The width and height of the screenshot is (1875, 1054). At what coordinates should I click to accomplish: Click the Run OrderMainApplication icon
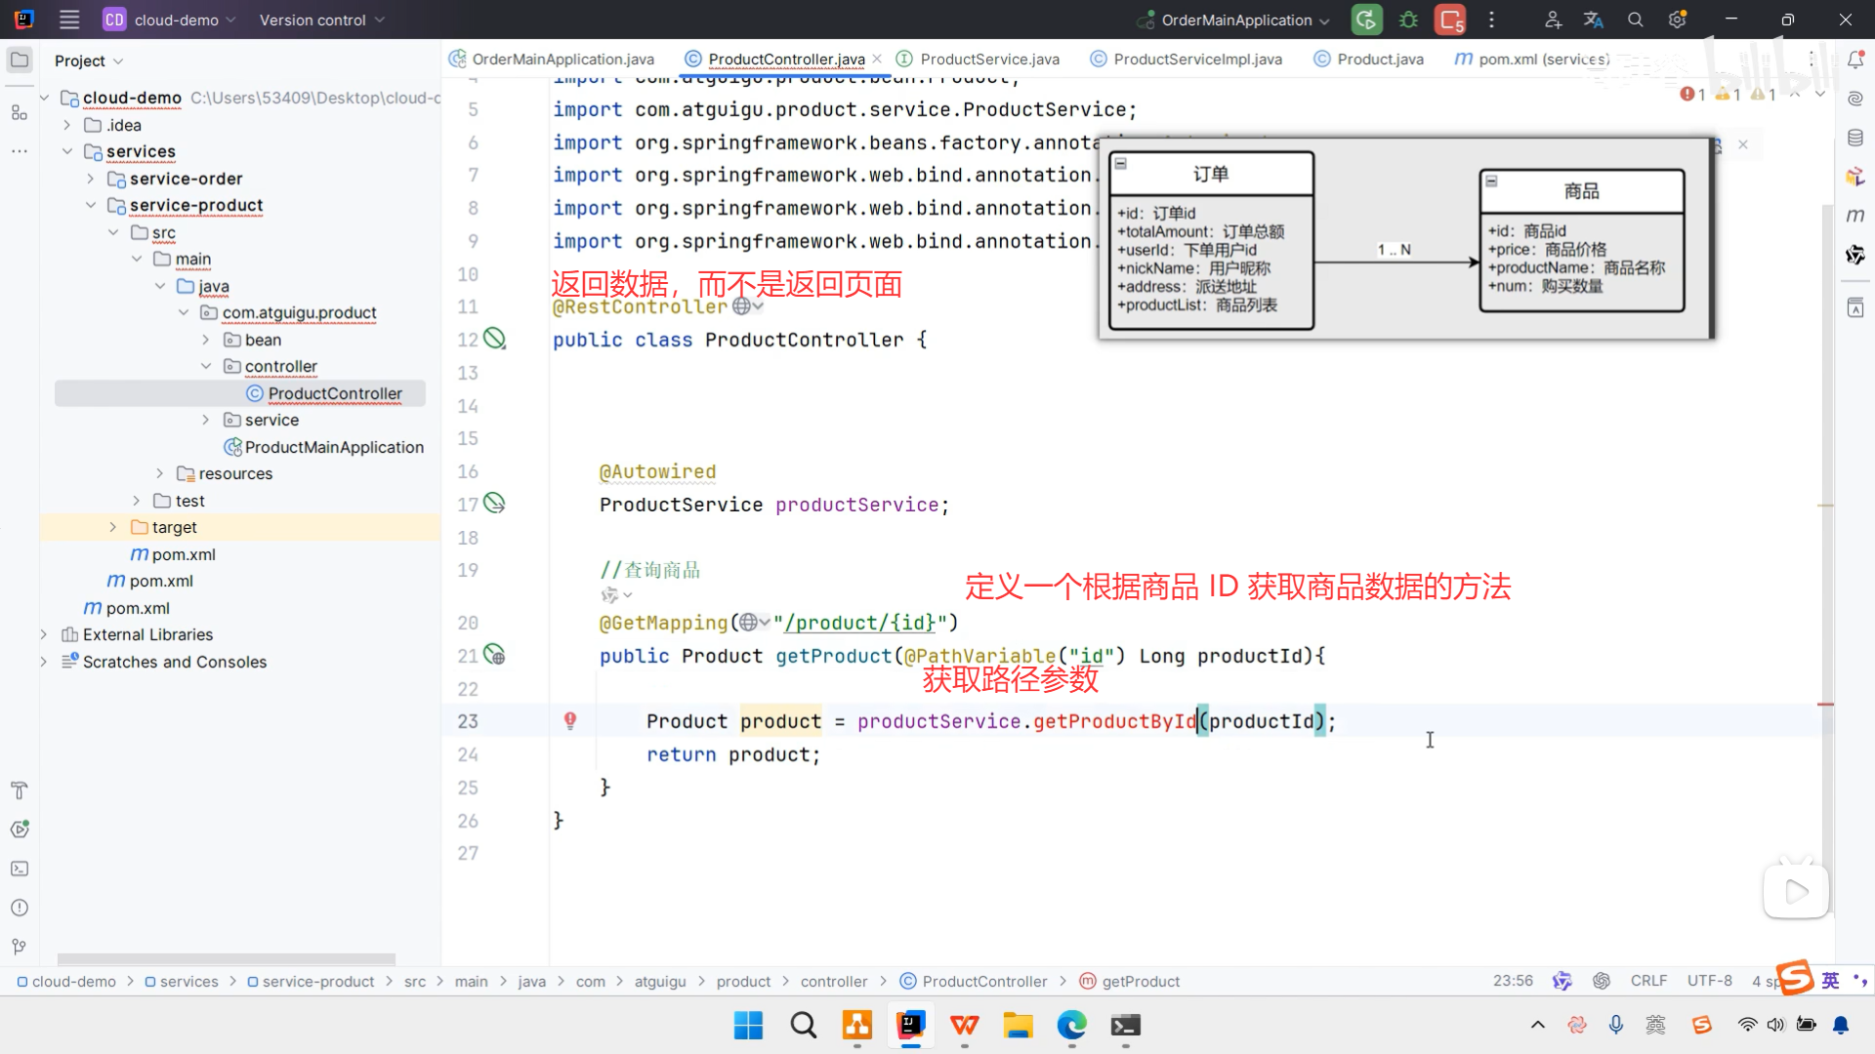coord(1366,20)
